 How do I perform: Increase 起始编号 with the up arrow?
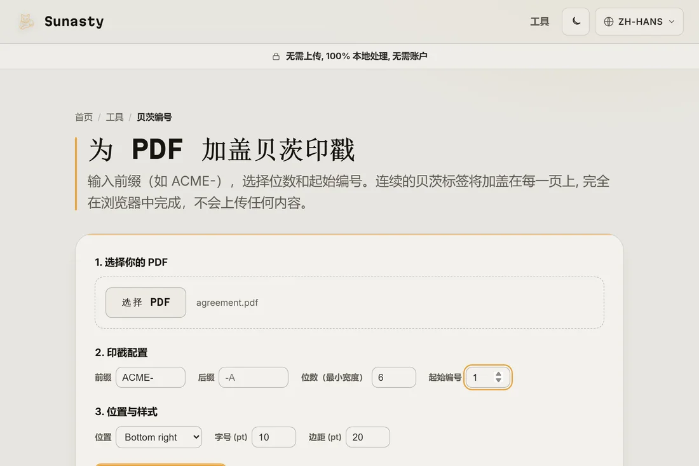[x=498, y=374]
